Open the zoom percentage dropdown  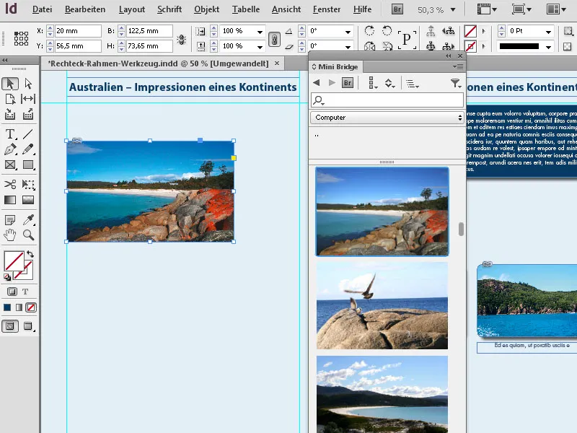tap(453, 9)
